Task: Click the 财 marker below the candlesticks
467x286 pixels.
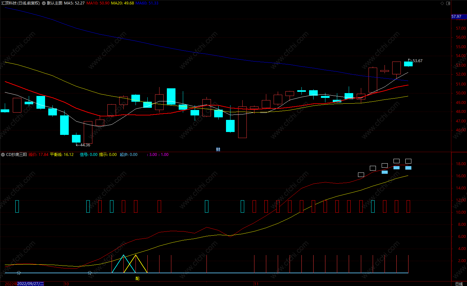Action: [x=218, y=150]
